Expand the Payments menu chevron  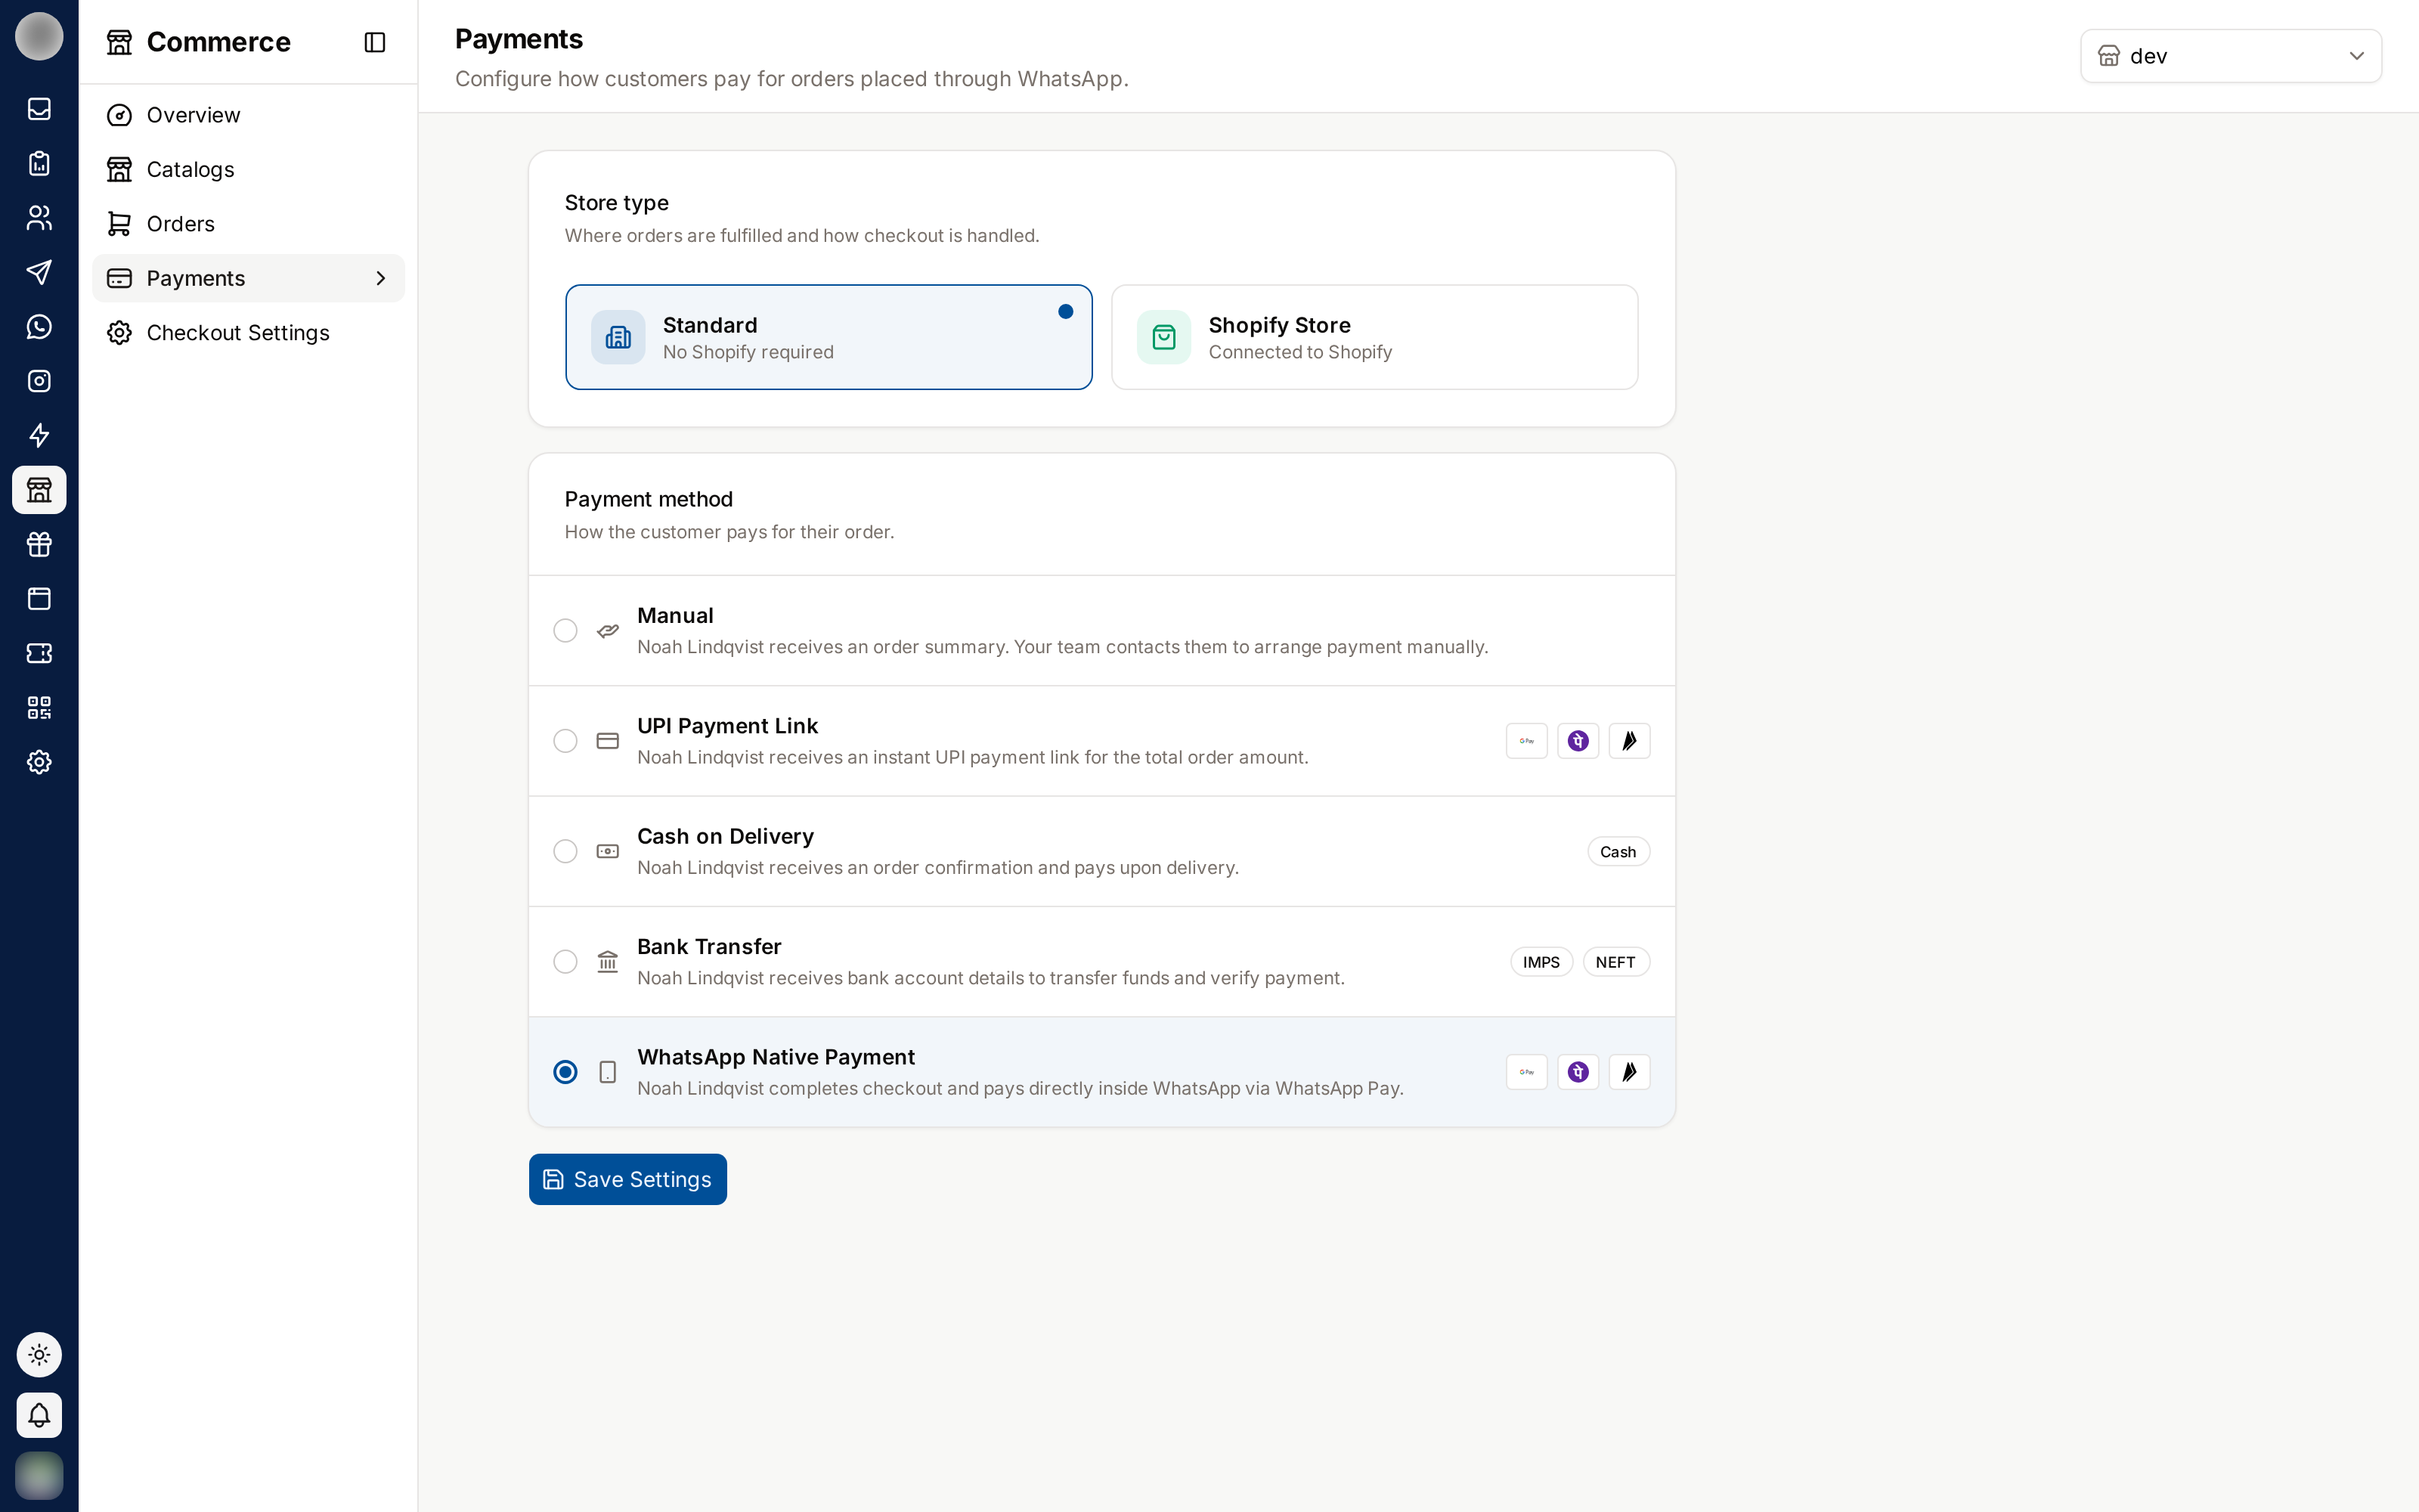(381, 278)
